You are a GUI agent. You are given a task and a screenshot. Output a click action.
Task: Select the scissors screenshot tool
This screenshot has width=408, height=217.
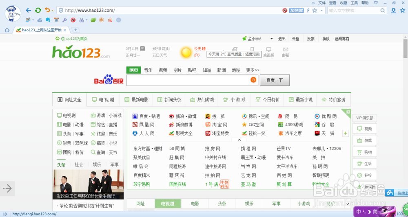82,20
